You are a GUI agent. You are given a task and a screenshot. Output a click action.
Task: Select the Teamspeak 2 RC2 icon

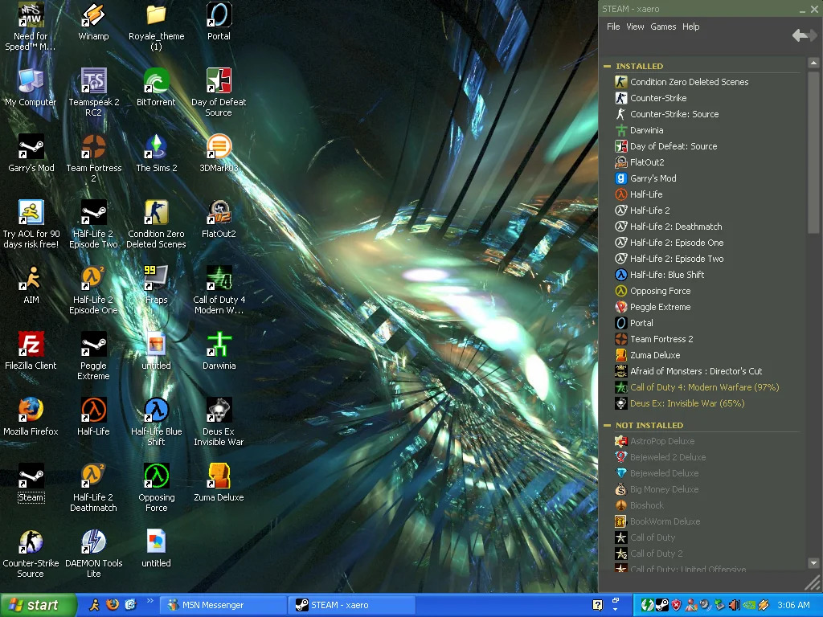tap(93, 81)
